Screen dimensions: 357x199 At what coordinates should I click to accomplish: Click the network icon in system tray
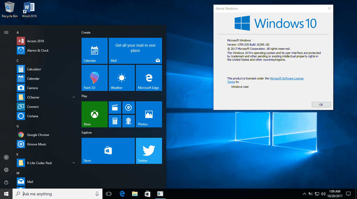coord(317,194)
